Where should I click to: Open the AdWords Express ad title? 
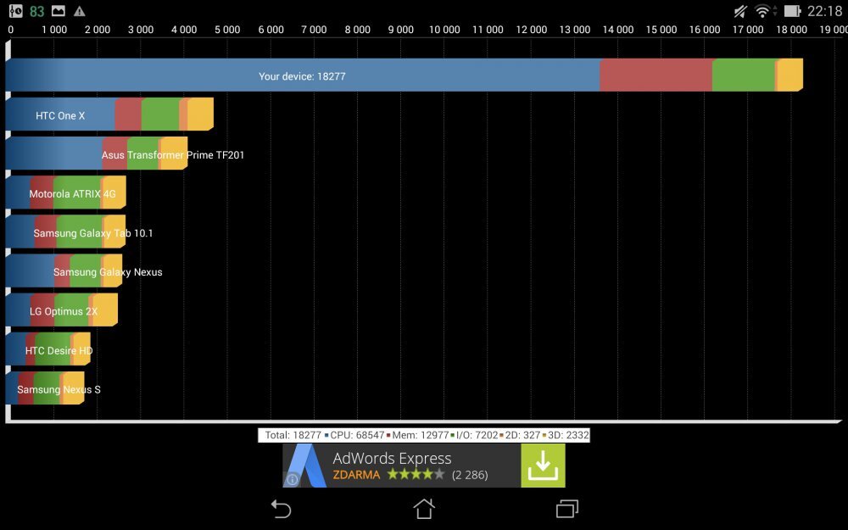click(392, 458)
